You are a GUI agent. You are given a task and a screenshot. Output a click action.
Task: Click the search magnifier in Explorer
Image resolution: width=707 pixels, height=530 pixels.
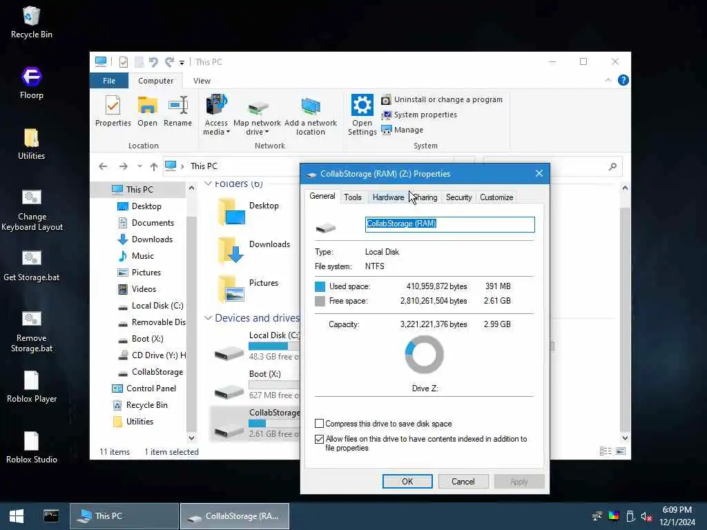612,166
